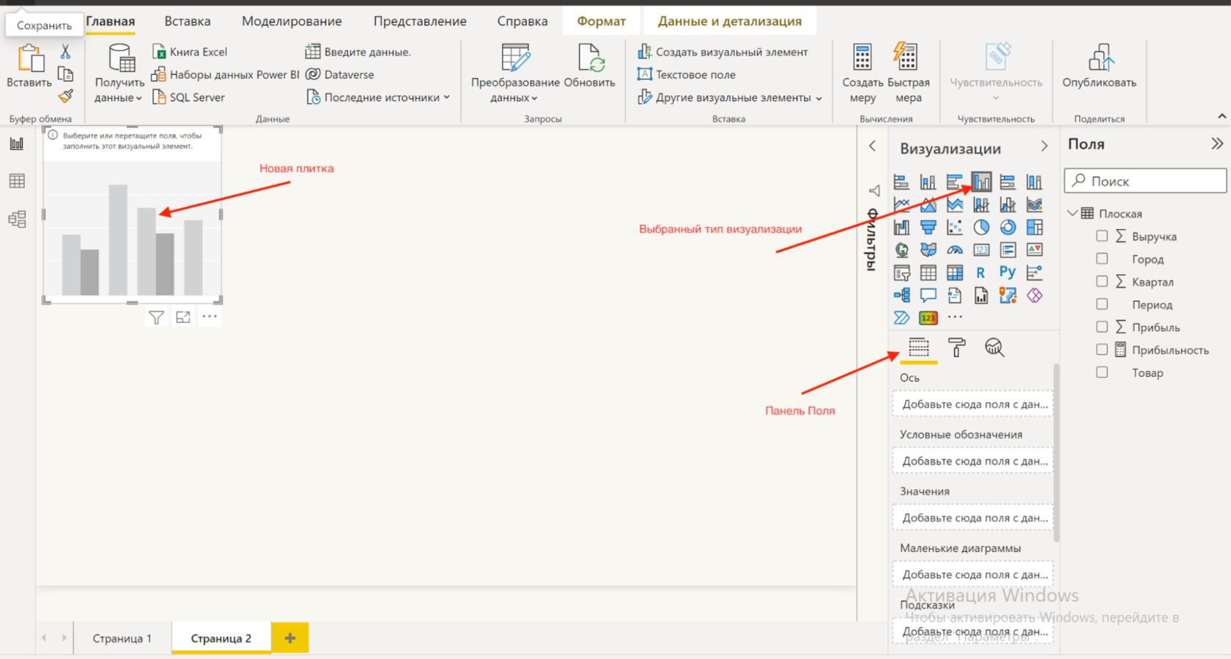Collapse the Поля pane double chevron
This screenshot has width=1231, height=659.
[x=1217, y=144]
